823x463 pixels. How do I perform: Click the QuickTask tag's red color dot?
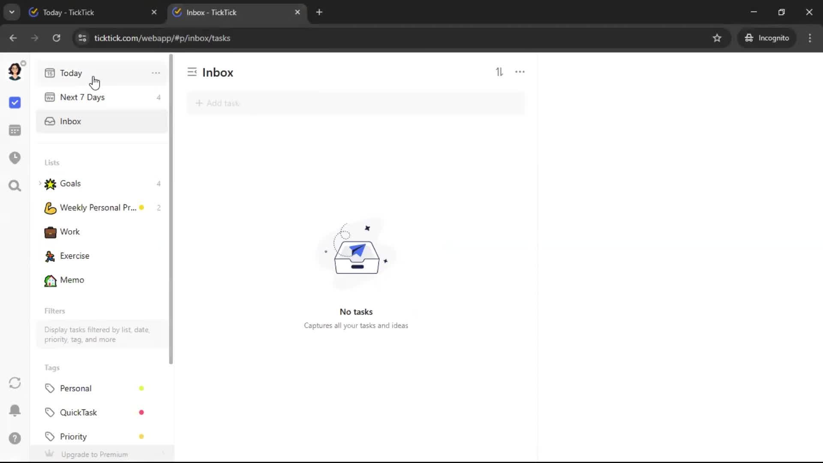[141, 412]
